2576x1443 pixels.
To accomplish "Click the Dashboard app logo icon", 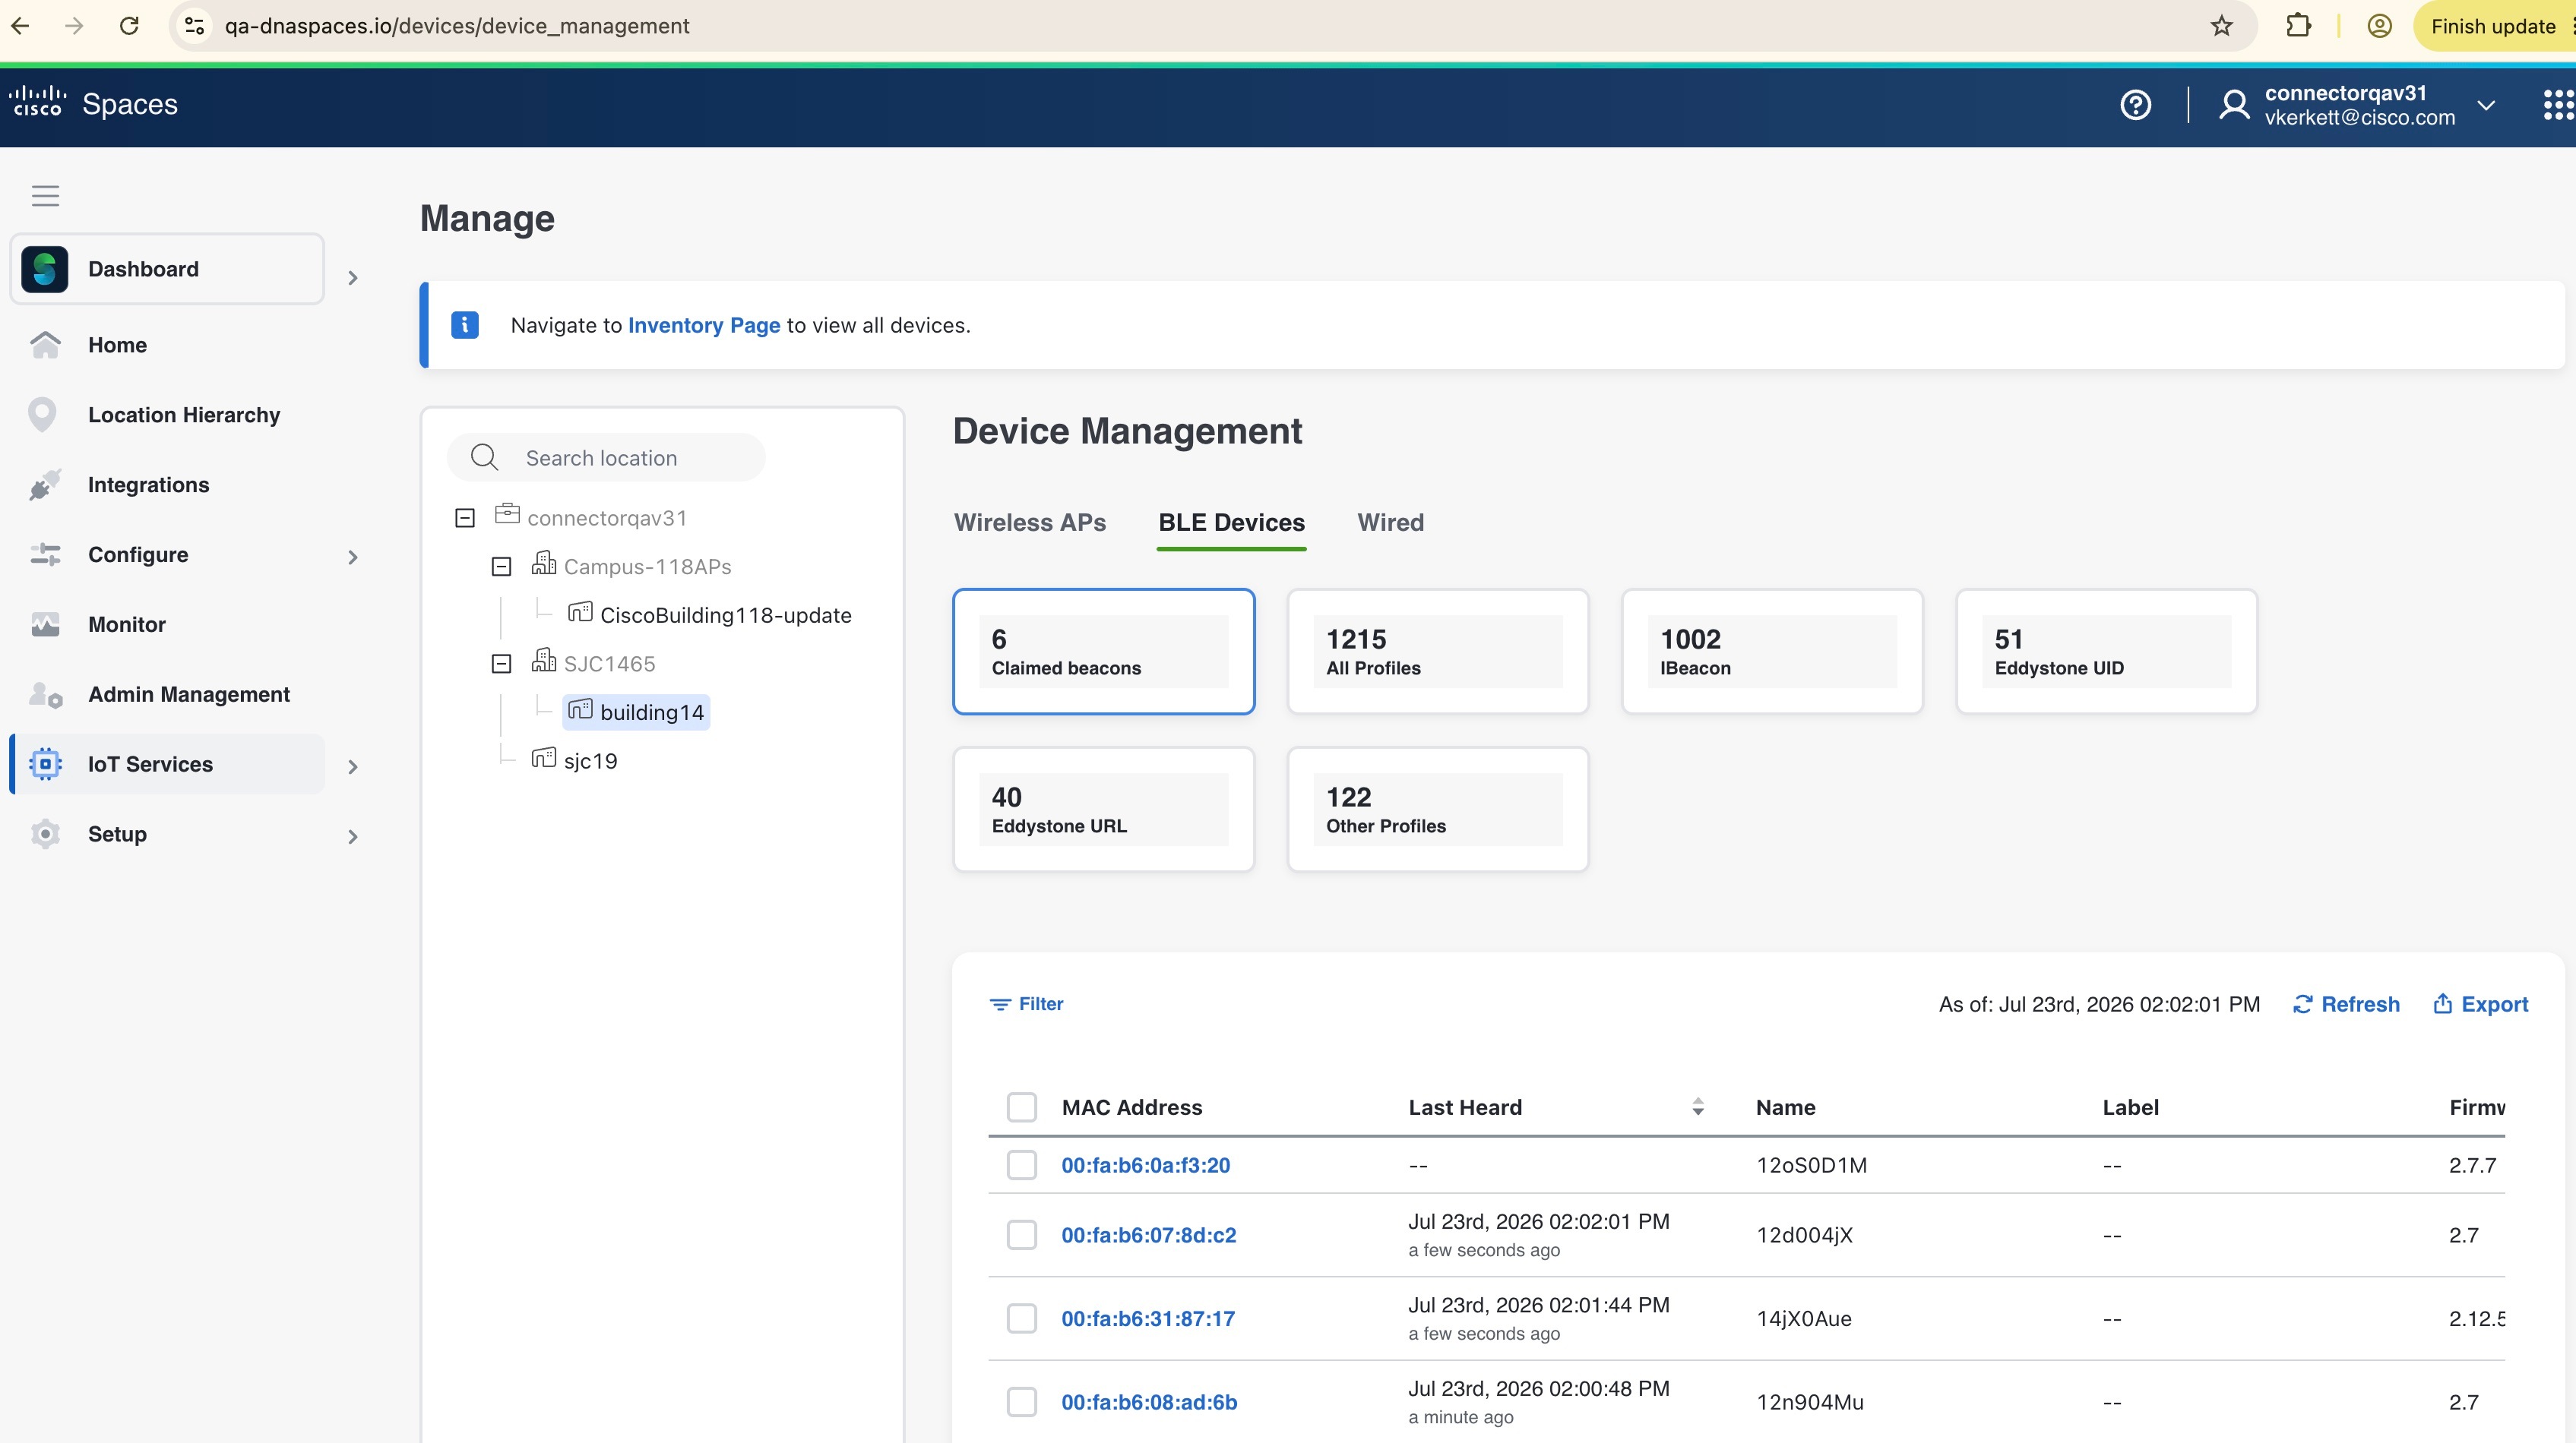I will coord(45,269).
